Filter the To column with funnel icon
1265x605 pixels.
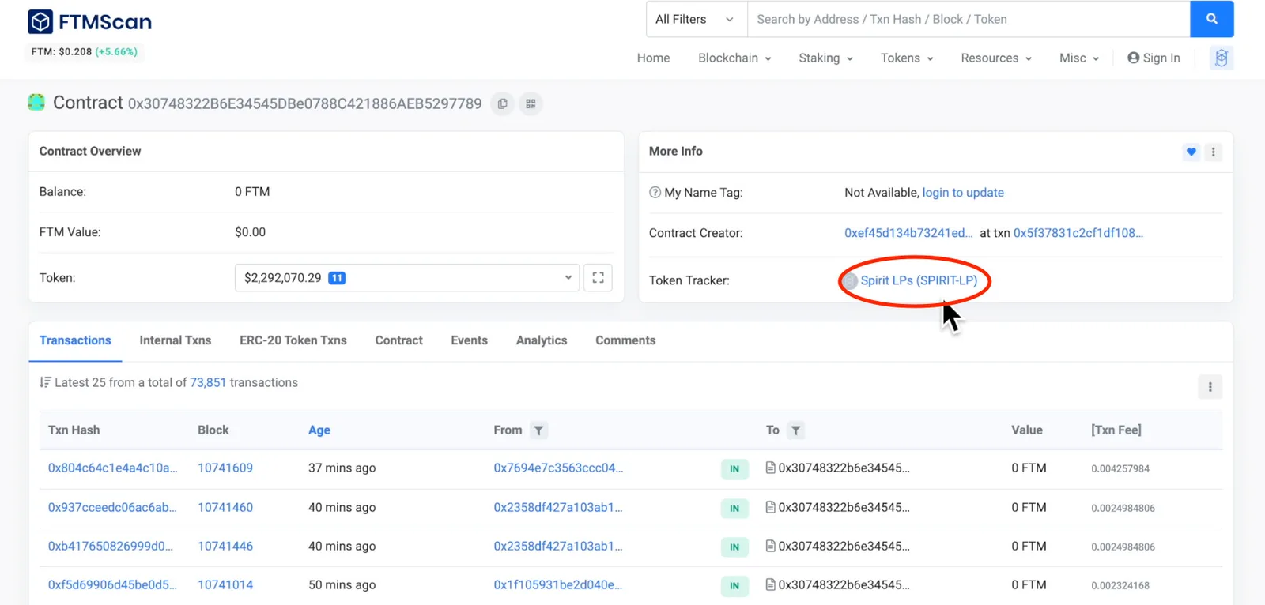click(796, 430)
